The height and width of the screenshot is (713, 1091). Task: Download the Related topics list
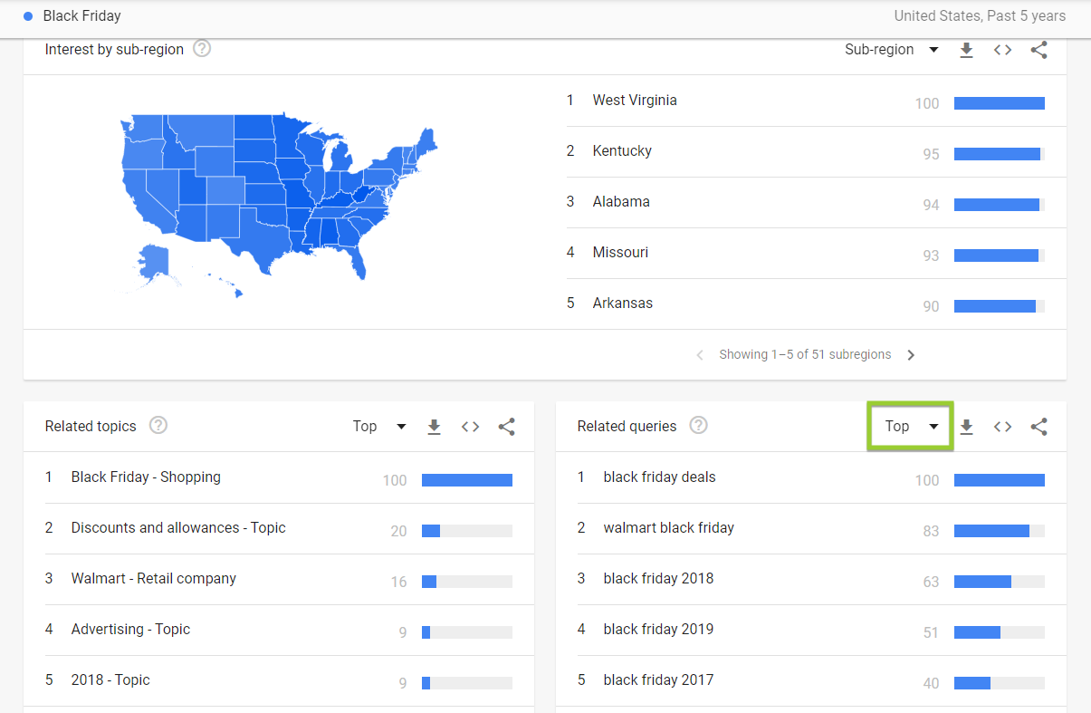(x=434, y=426)
